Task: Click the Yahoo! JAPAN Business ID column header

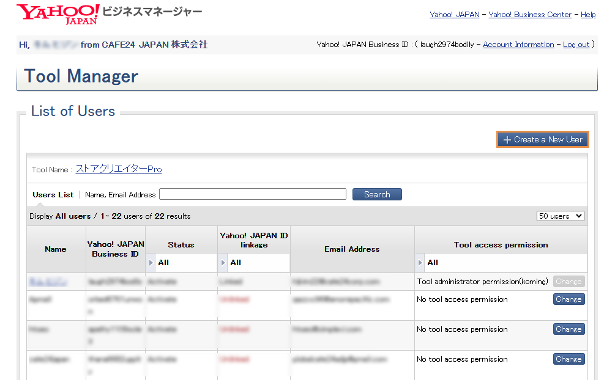Action: [x=115, y=249]
